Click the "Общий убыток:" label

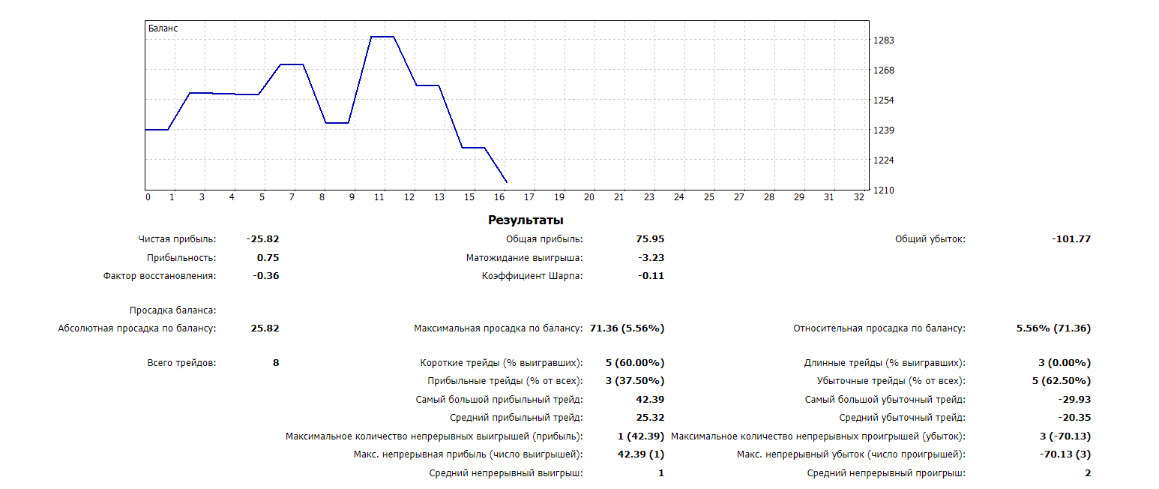coord(930,239)
